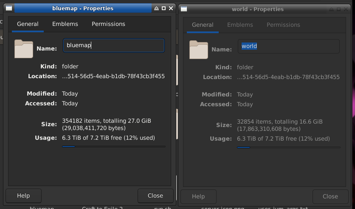Click the disk usage bar in bluemap Properties

114,147
